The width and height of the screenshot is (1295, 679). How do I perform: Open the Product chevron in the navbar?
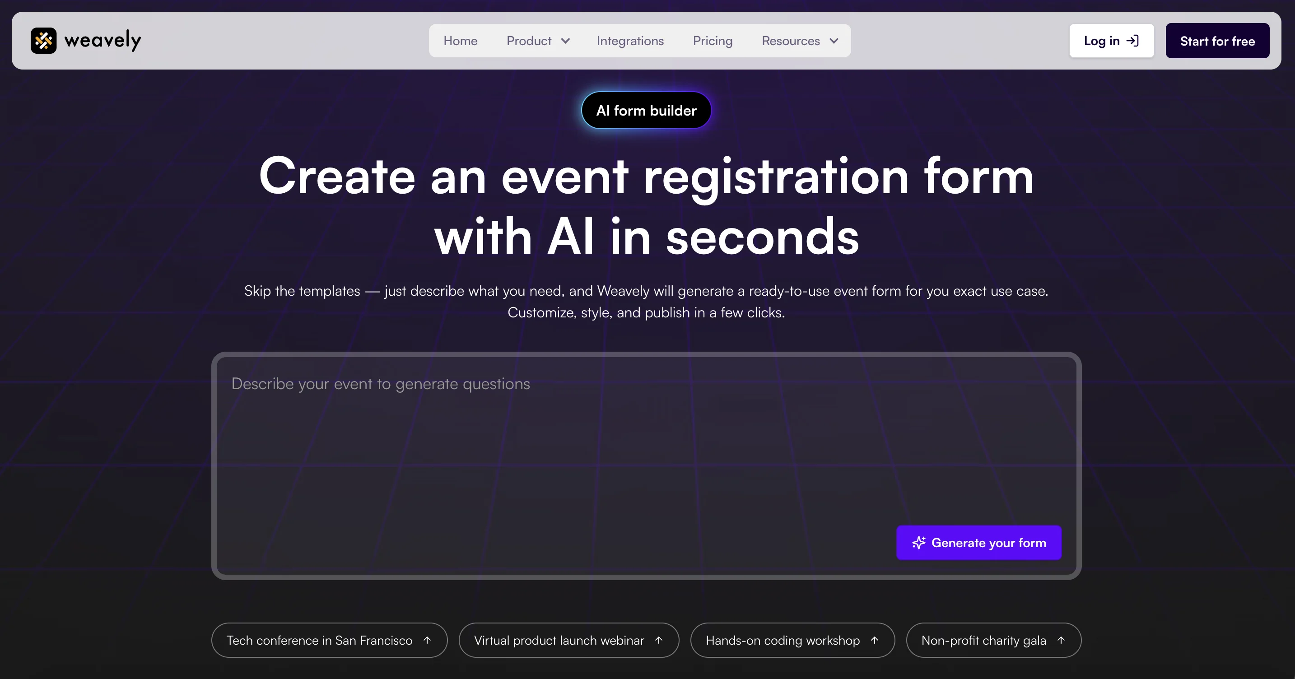[566, 41]
